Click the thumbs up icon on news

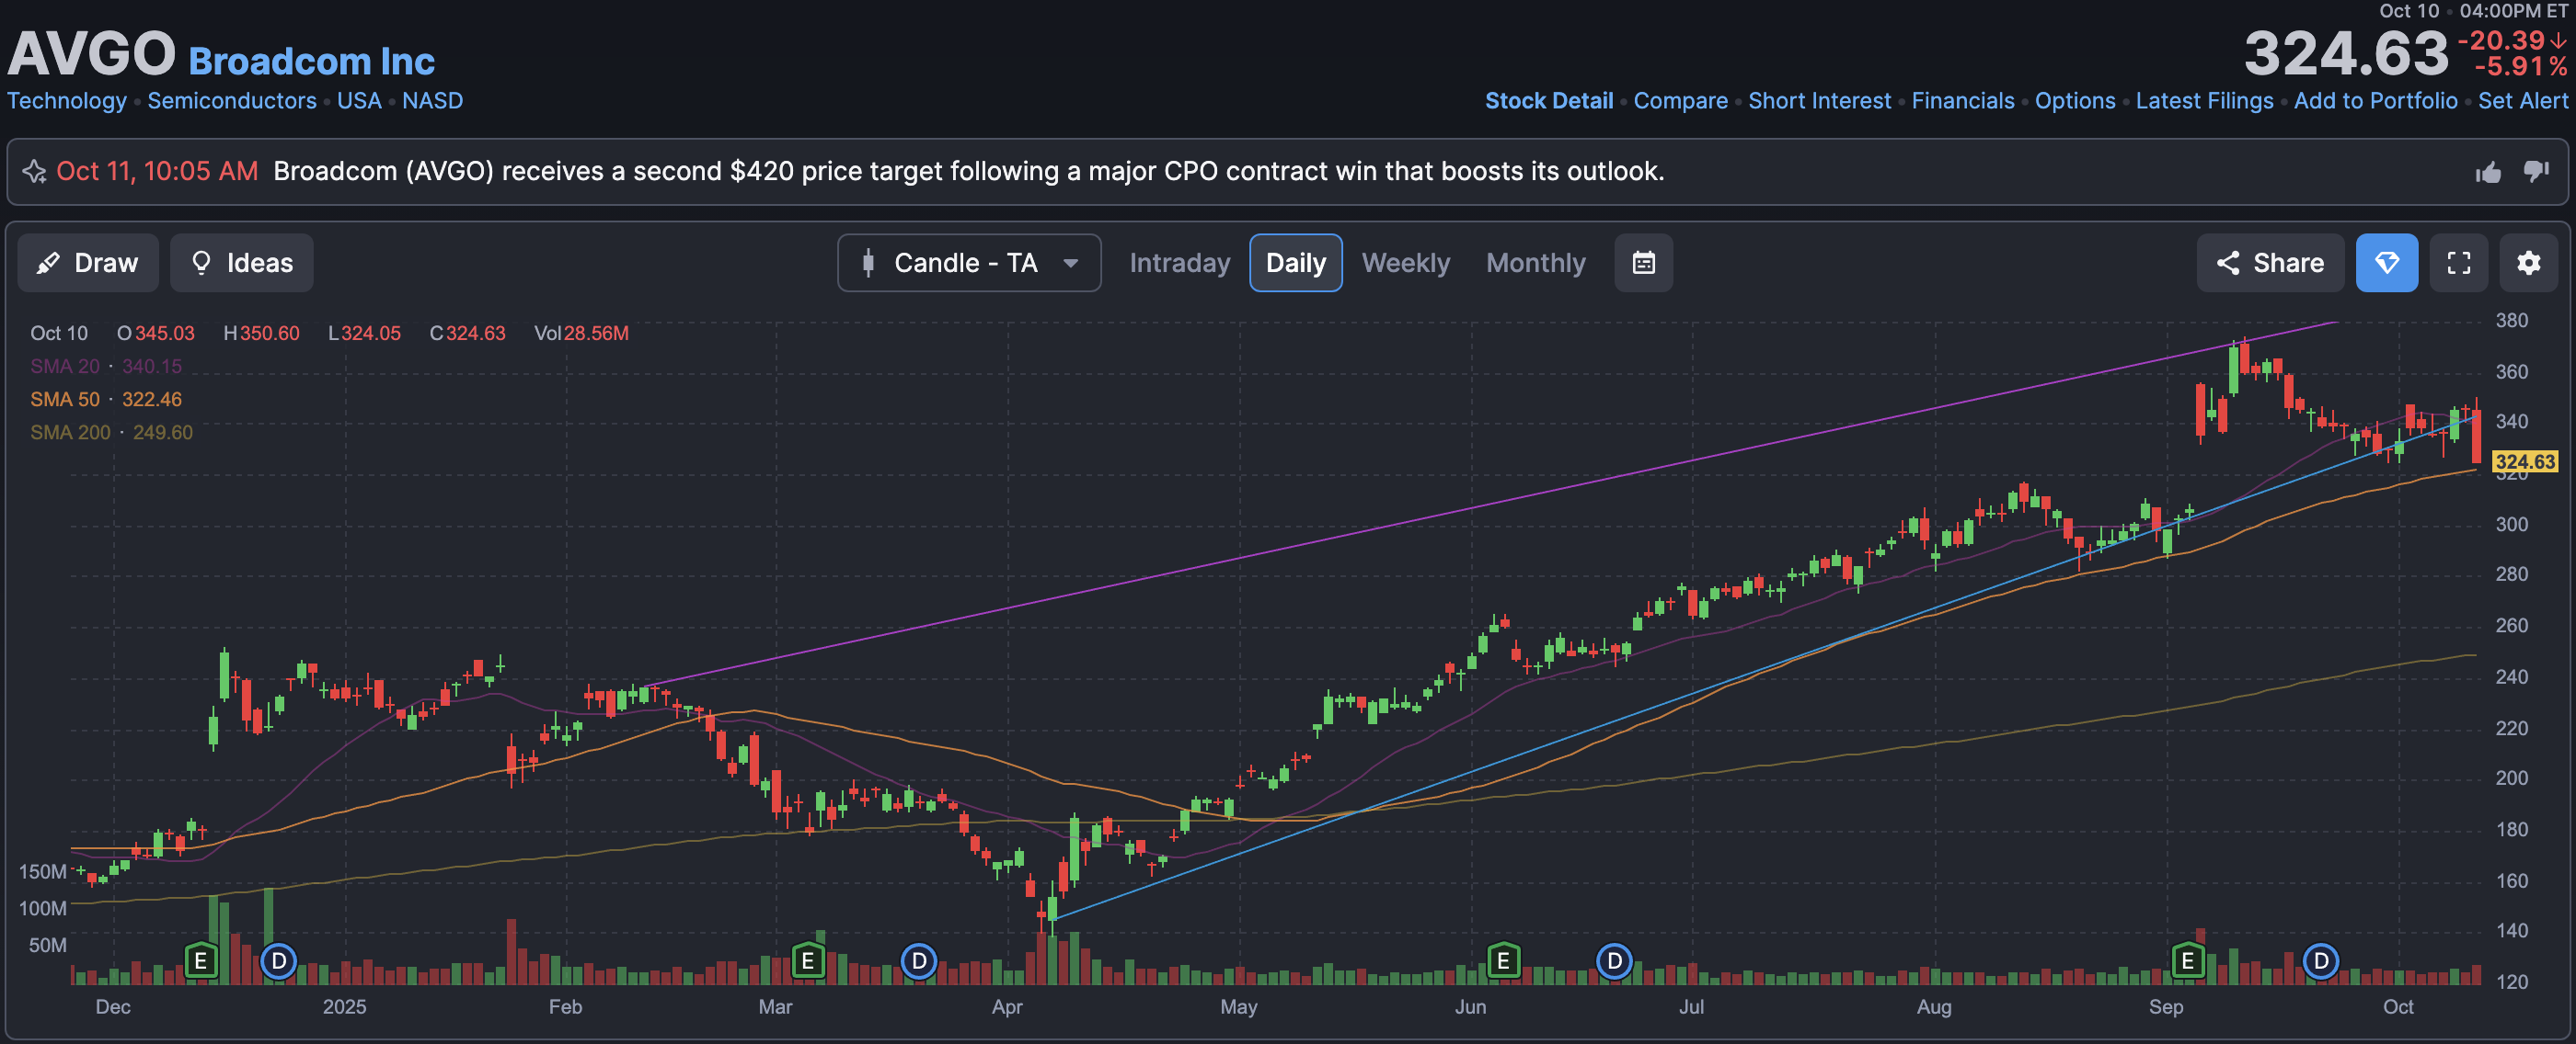pos(2488,173)
